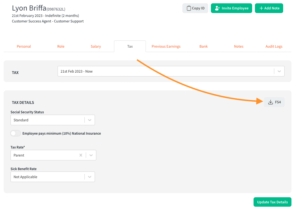Screen dimensions: 297x210
Task: Switch to the Personal tab
Action: coord(24,47)
